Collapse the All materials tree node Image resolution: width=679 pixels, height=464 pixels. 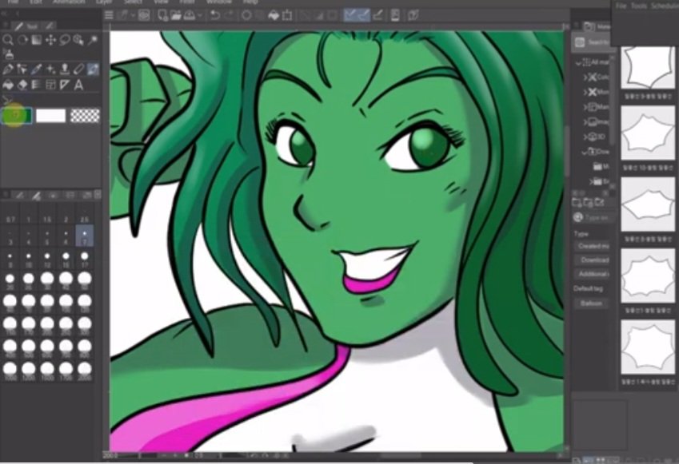pyautogui.click(x=578, y=63)
